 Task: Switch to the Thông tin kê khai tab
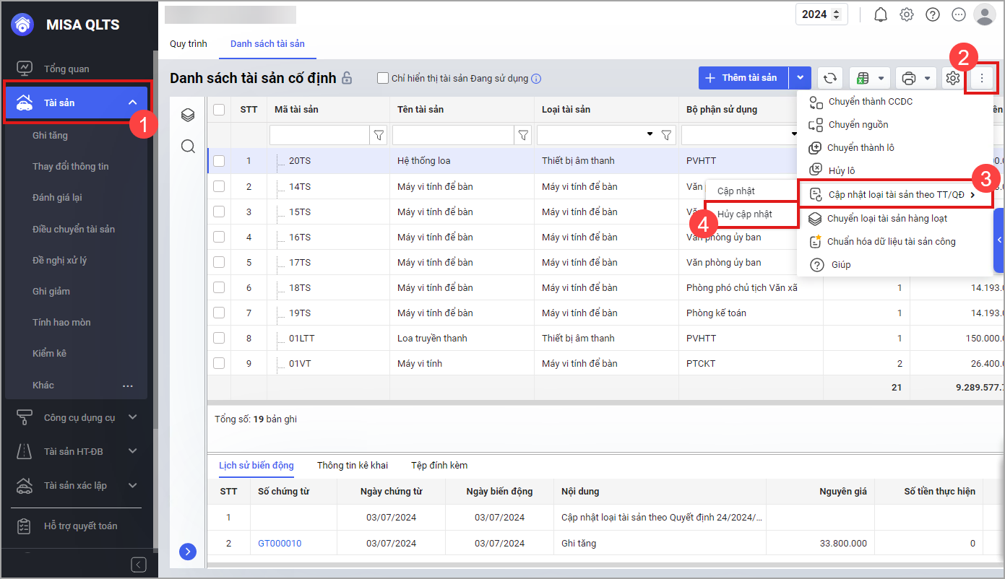click(352, 466)
